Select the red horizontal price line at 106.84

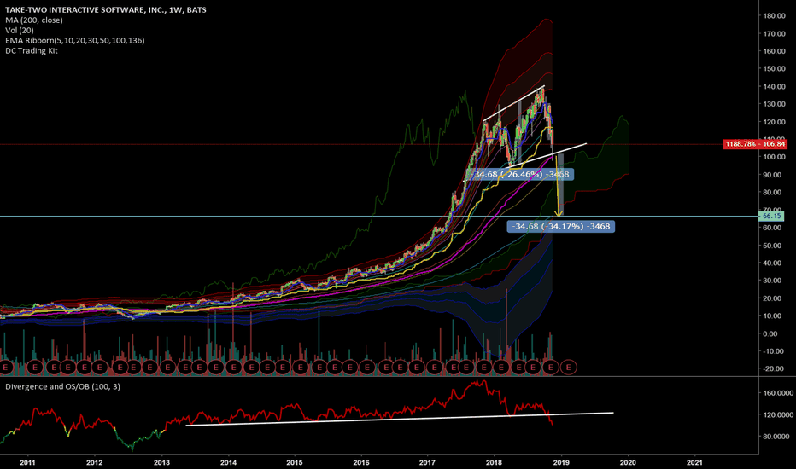click(361, 144)
